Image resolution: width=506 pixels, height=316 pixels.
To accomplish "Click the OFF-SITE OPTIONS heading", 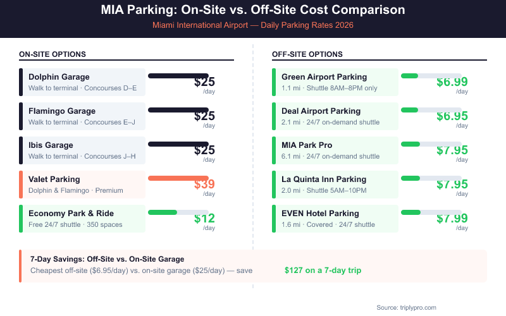I will click(x=307, y=54).
